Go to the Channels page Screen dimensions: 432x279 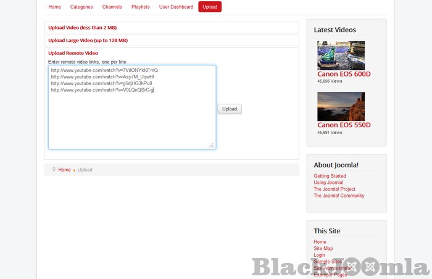112,7
